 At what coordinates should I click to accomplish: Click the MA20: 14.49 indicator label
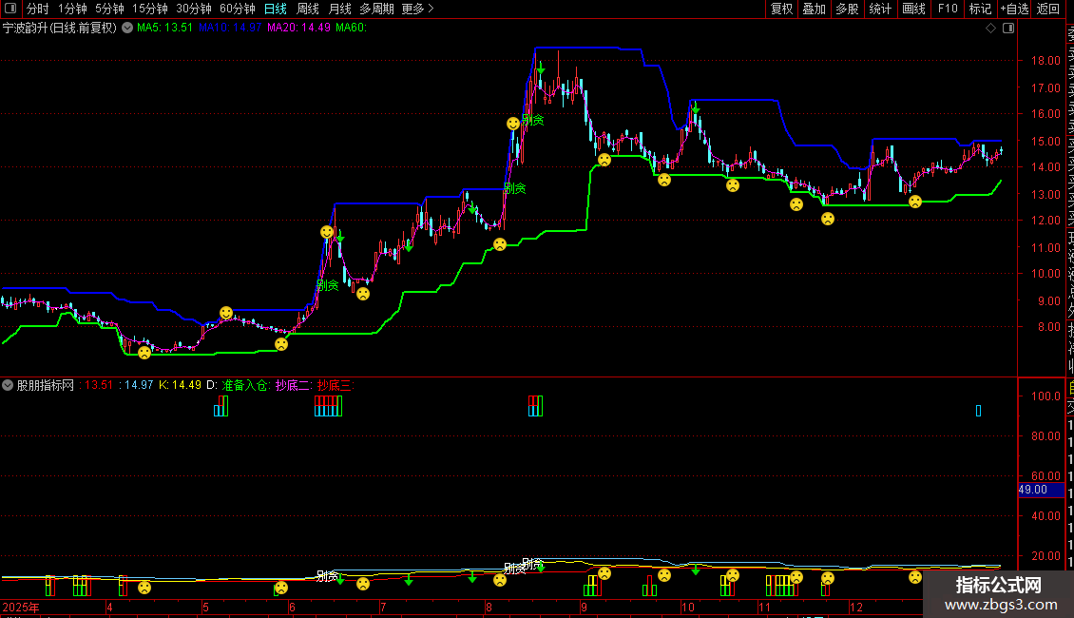[298, 28]
